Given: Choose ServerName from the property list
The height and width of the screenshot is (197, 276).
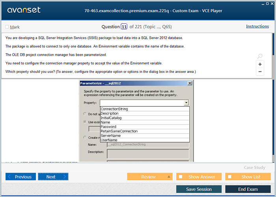Looking at the screenshot, I should click(145, 136).
